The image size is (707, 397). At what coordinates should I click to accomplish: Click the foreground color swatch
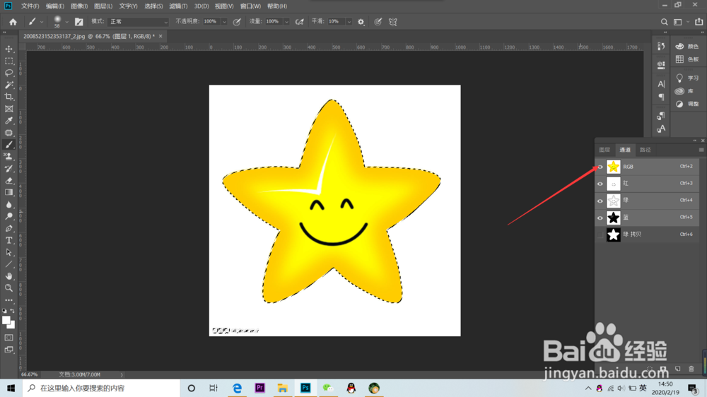[6, 321]
